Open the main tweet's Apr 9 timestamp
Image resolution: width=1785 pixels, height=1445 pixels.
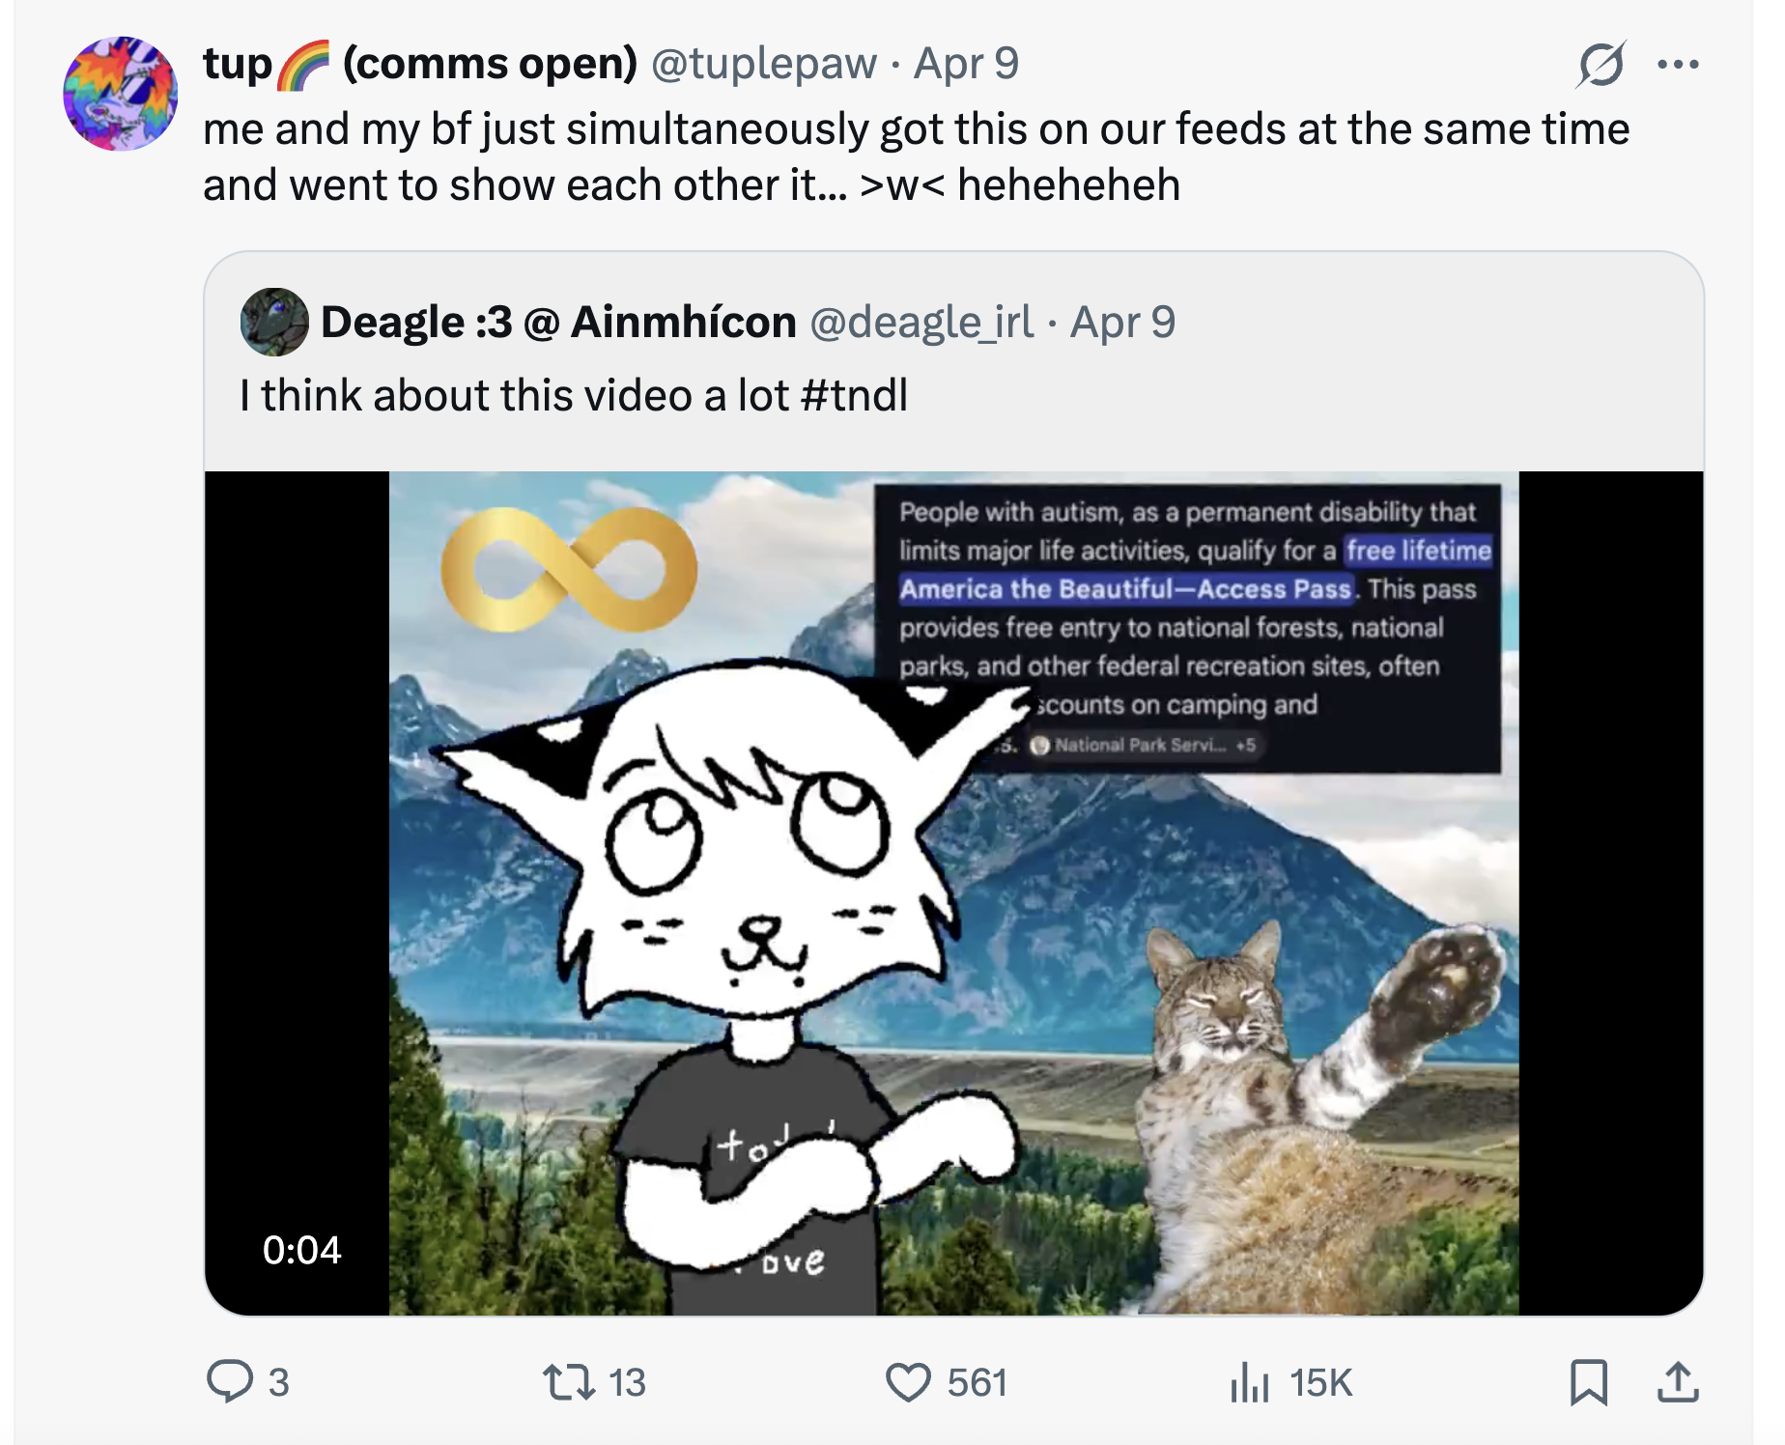pos(966,64)
